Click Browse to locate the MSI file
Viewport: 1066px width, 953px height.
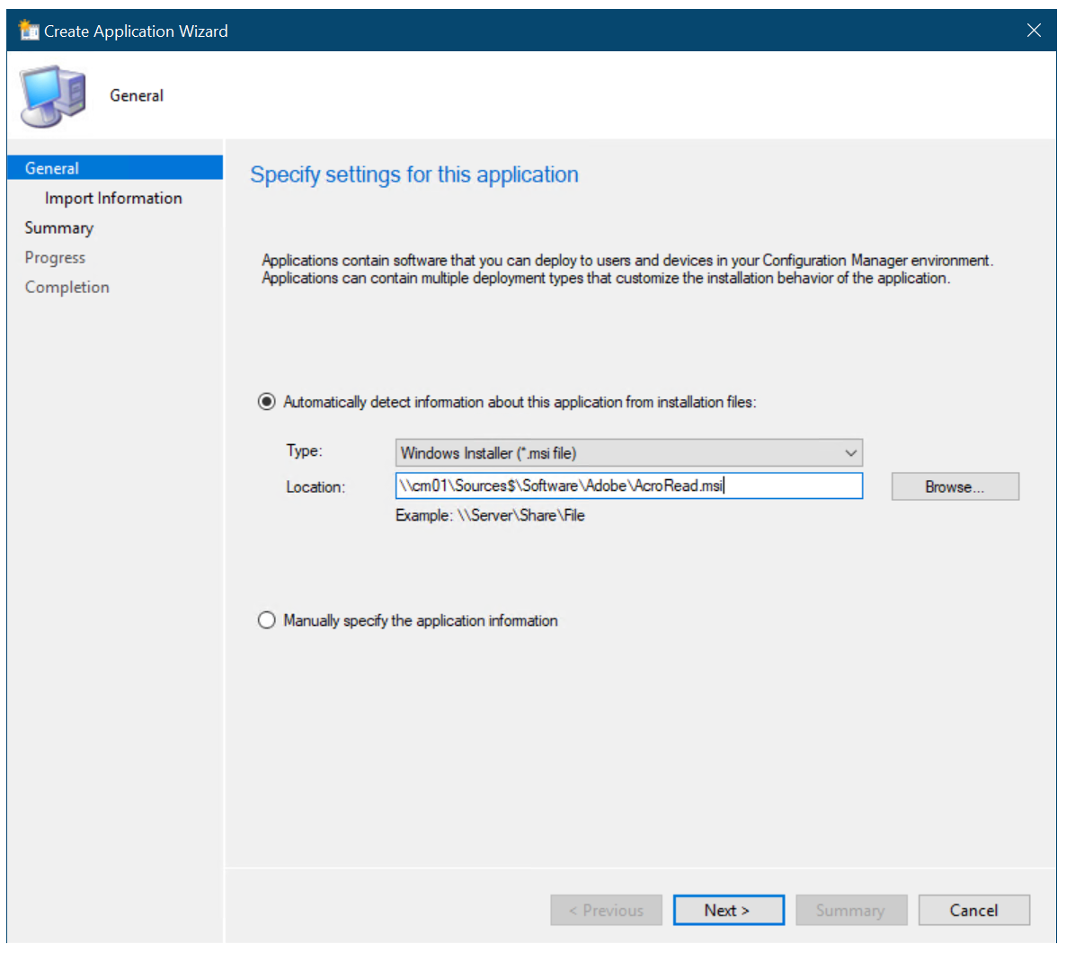(955, 485)
